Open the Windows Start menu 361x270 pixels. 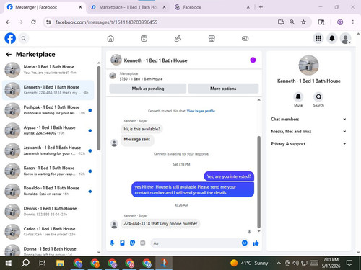point(9,264)
